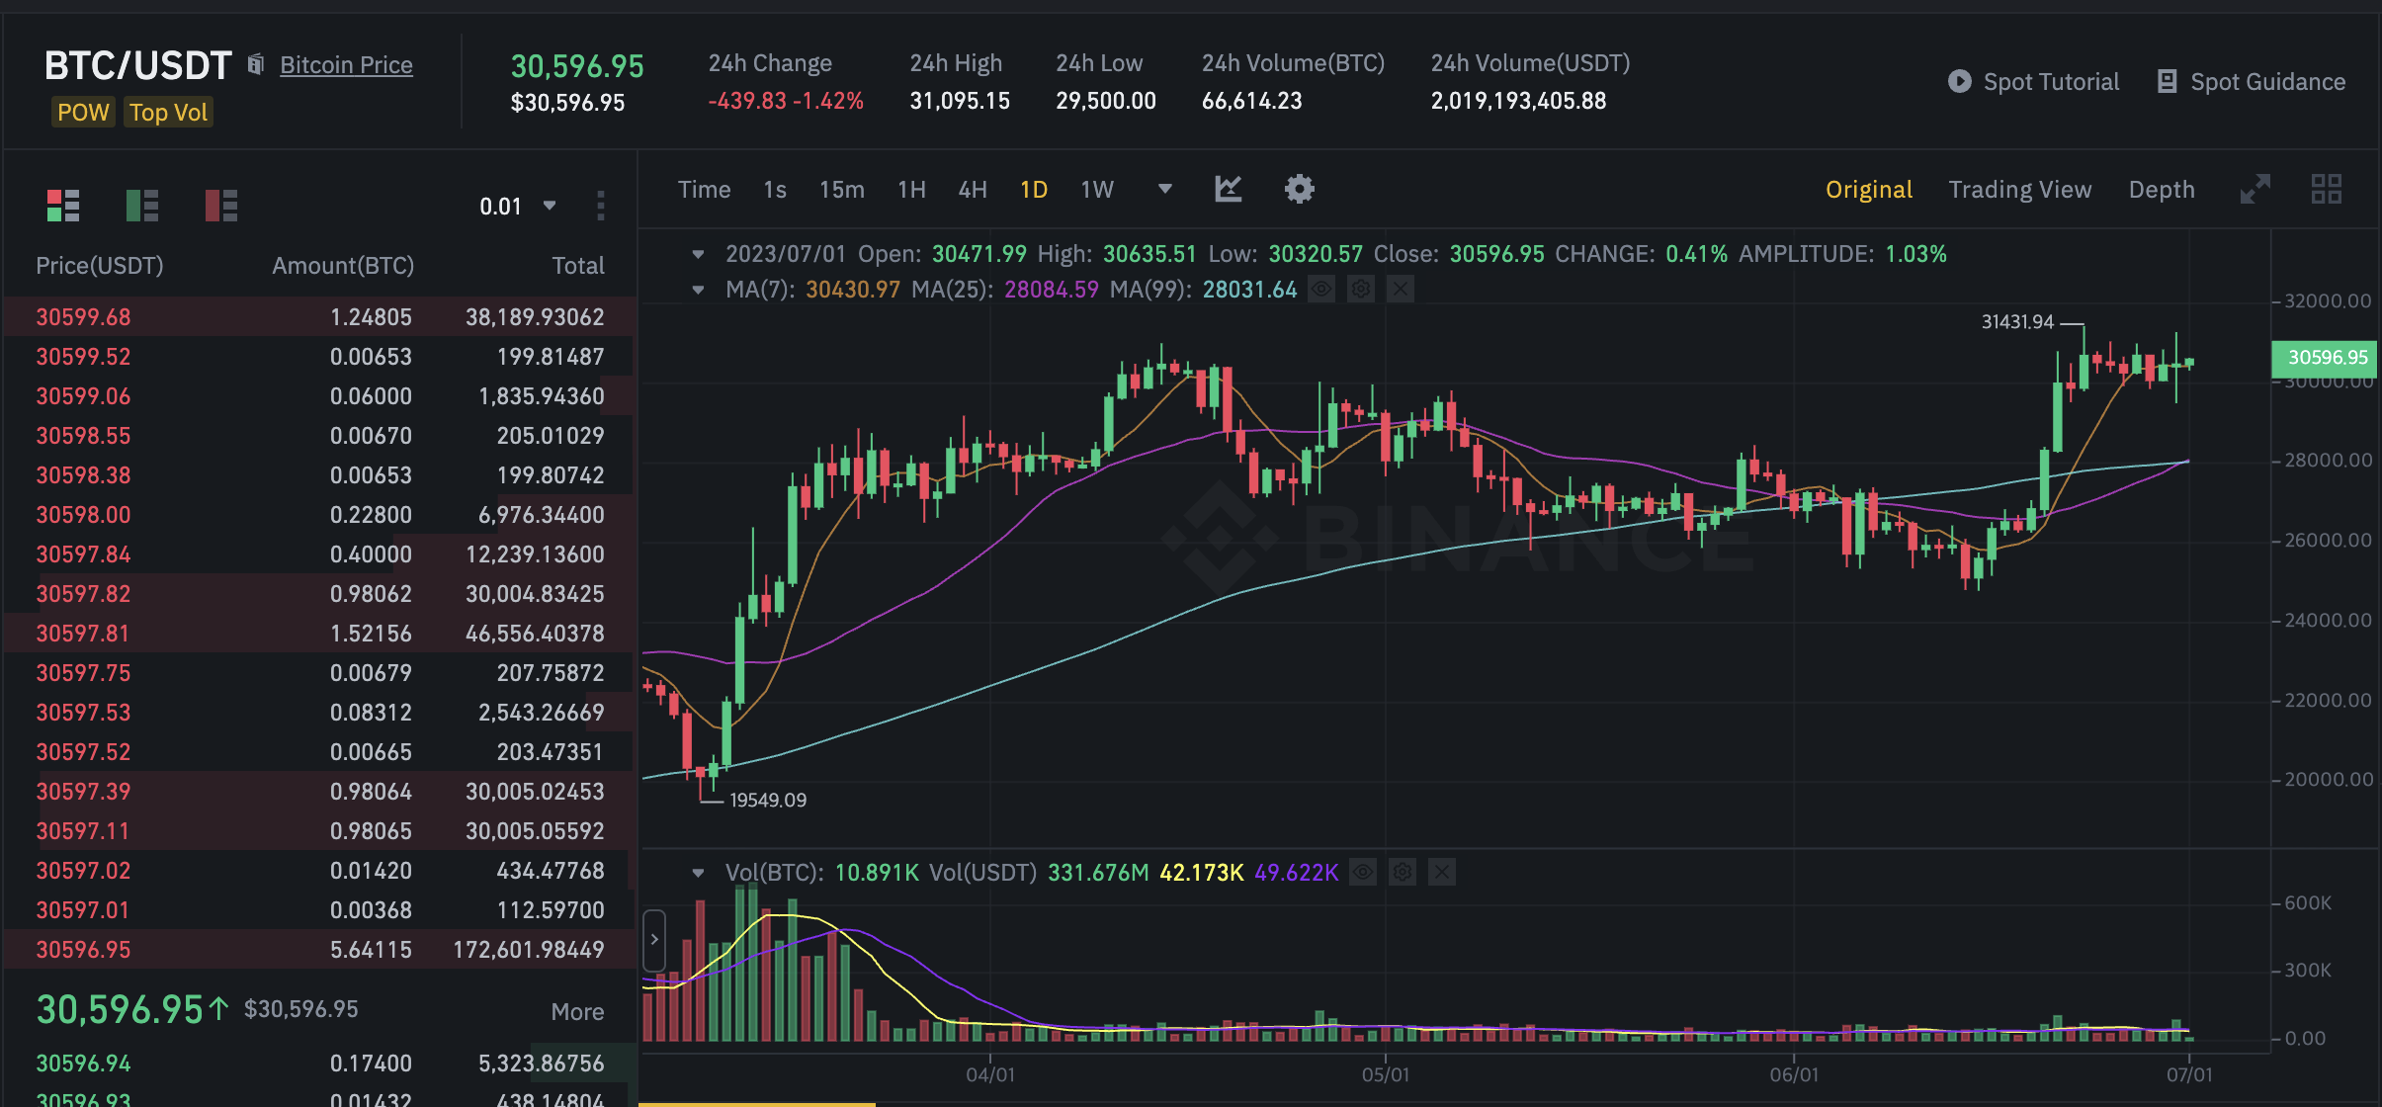Open chart settings gear
The width and height of the screenshot is (2382, 1107).
pyautogui.click(x=1299, y=189)
